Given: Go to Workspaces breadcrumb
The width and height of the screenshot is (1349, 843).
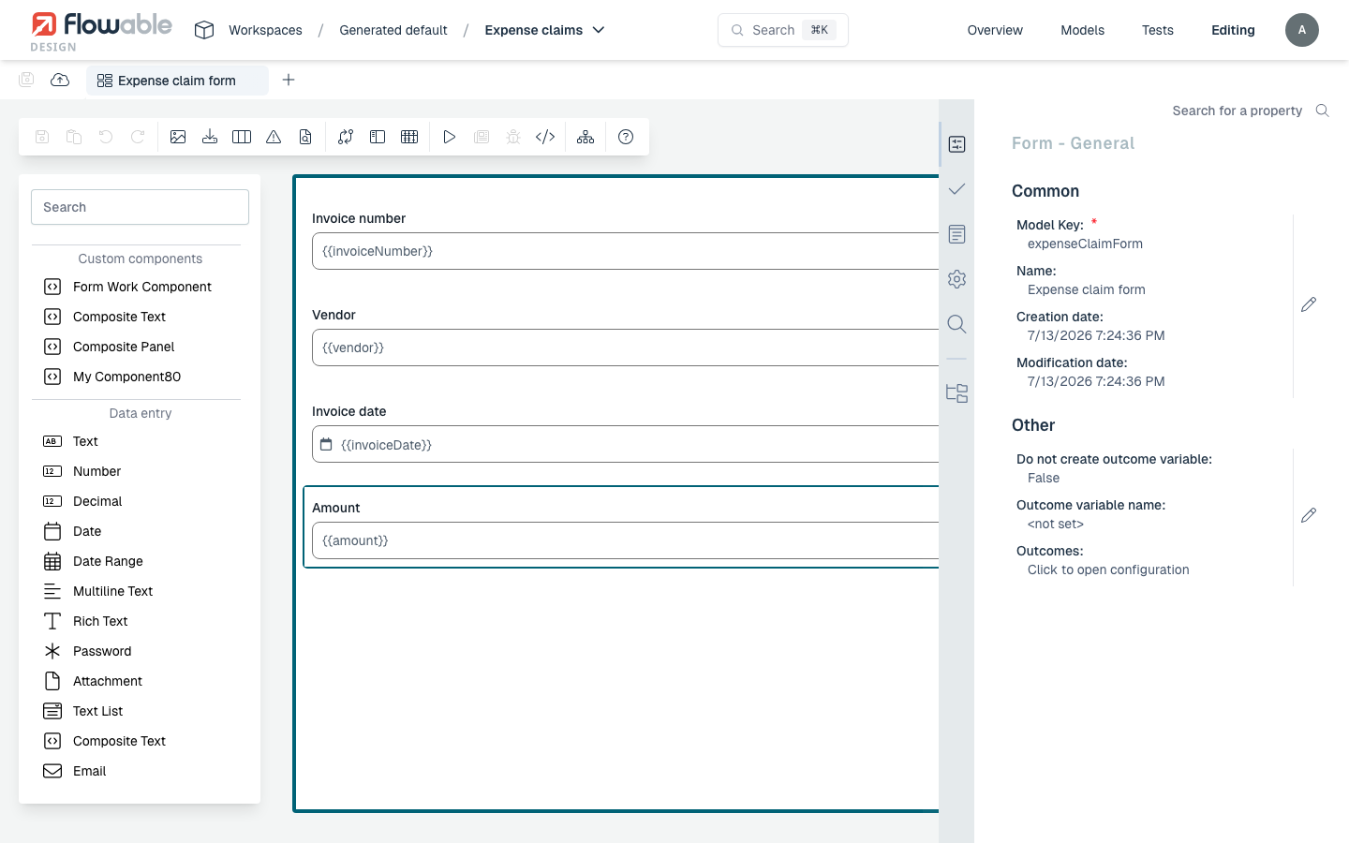Looking at the screenshot, I should [265, 30].
